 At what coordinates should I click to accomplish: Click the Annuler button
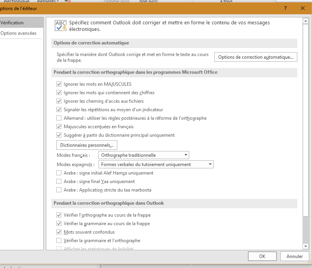295,256
